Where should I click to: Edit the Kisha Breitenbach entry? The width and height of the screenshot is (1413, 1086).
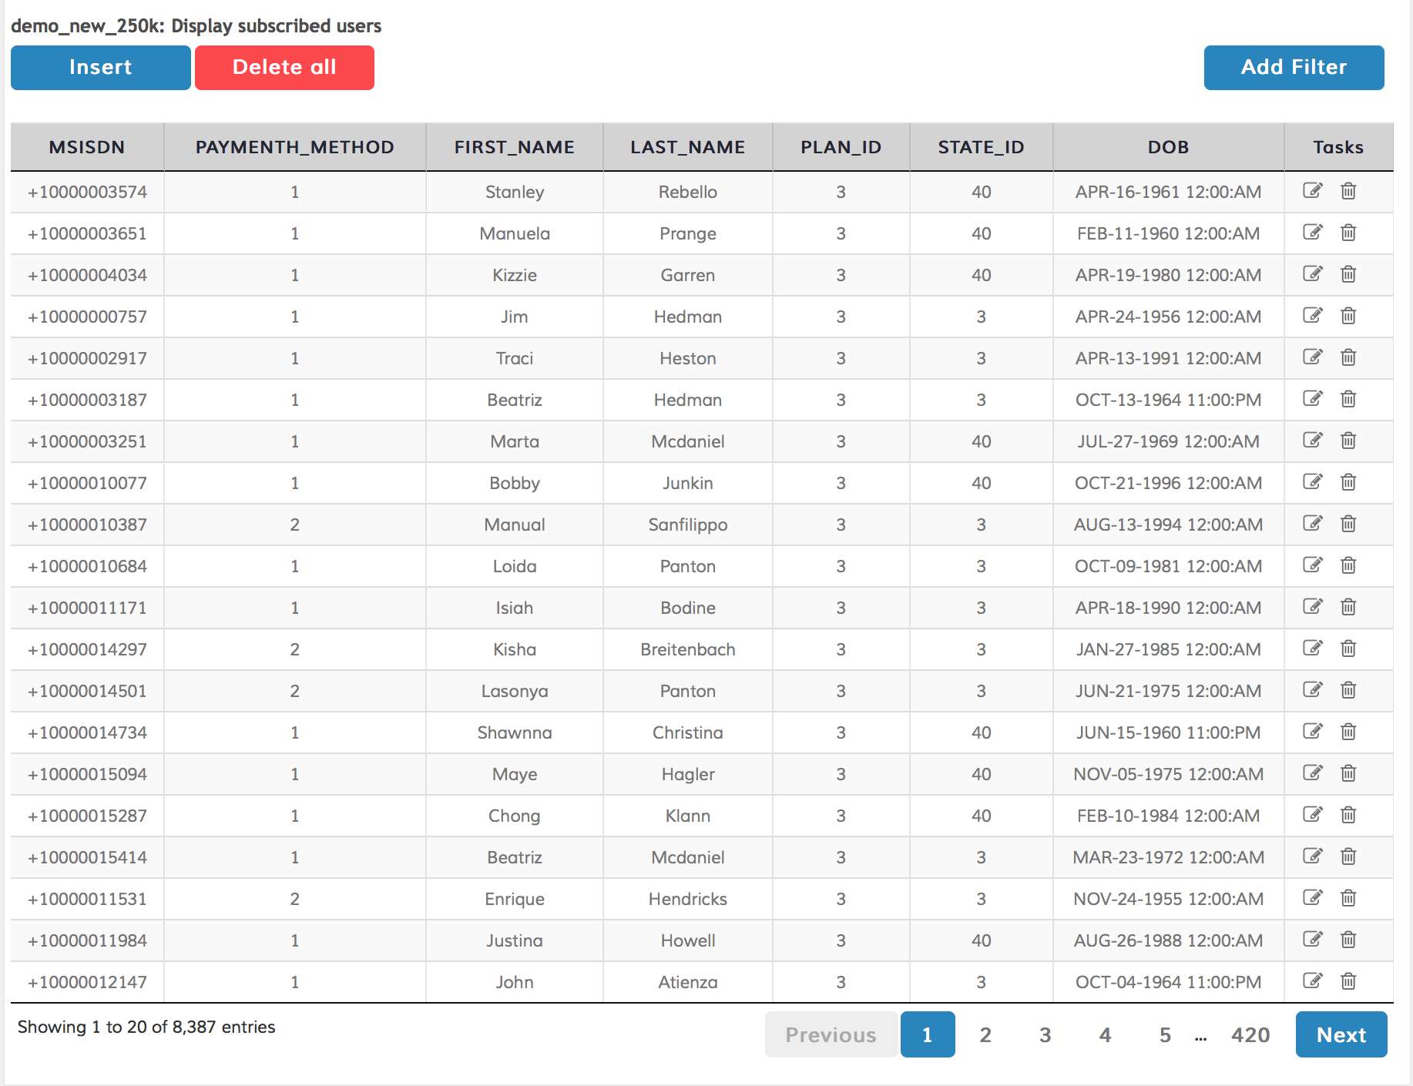click(1312, 649)
